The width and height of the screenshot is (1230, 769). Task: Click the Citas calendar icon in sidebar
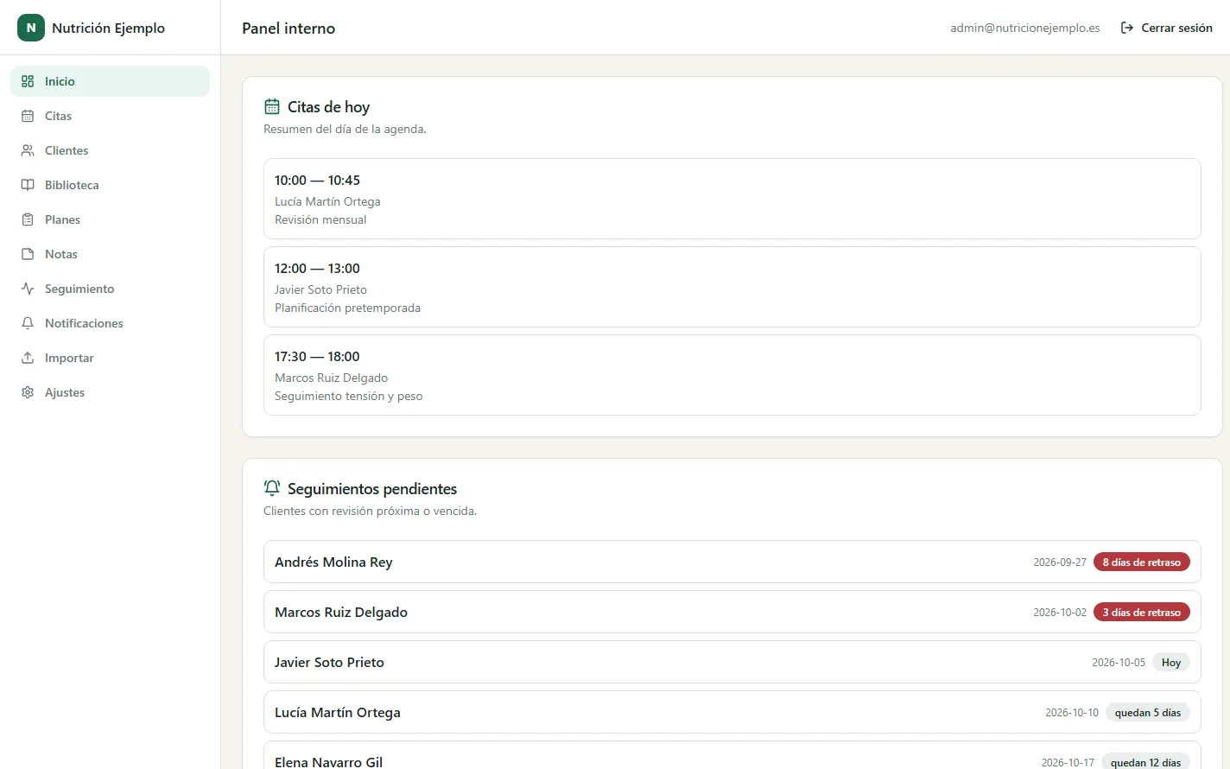click(x=28, y=116)
